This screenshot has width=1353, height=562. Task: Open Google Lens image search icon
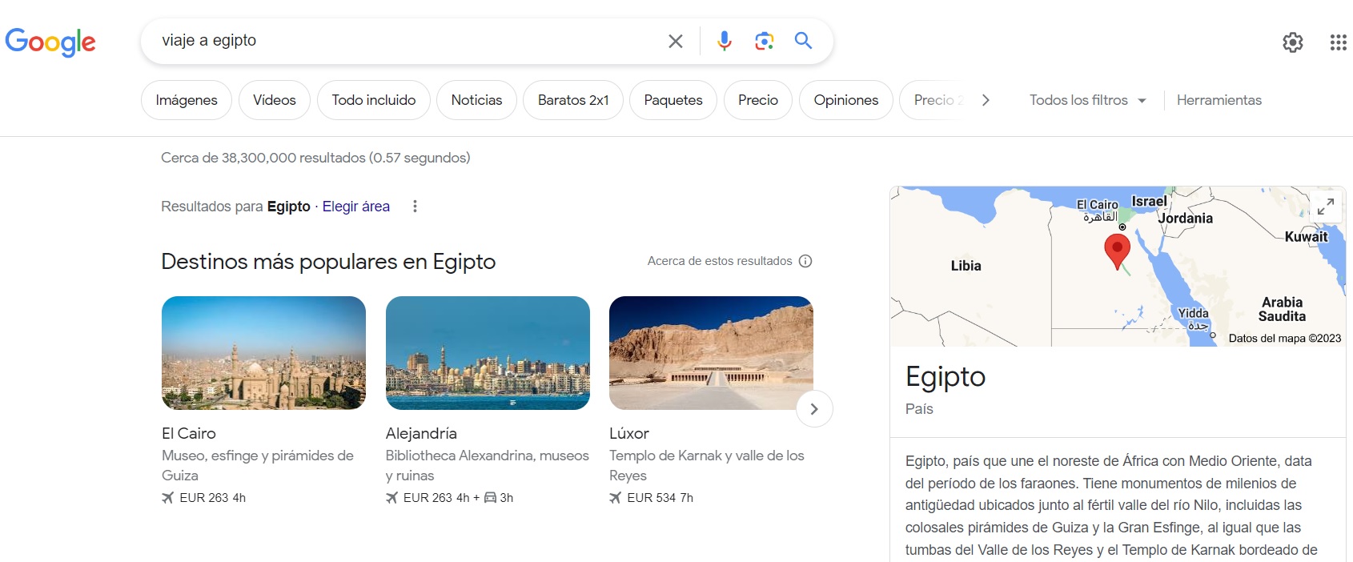[765, 41]
